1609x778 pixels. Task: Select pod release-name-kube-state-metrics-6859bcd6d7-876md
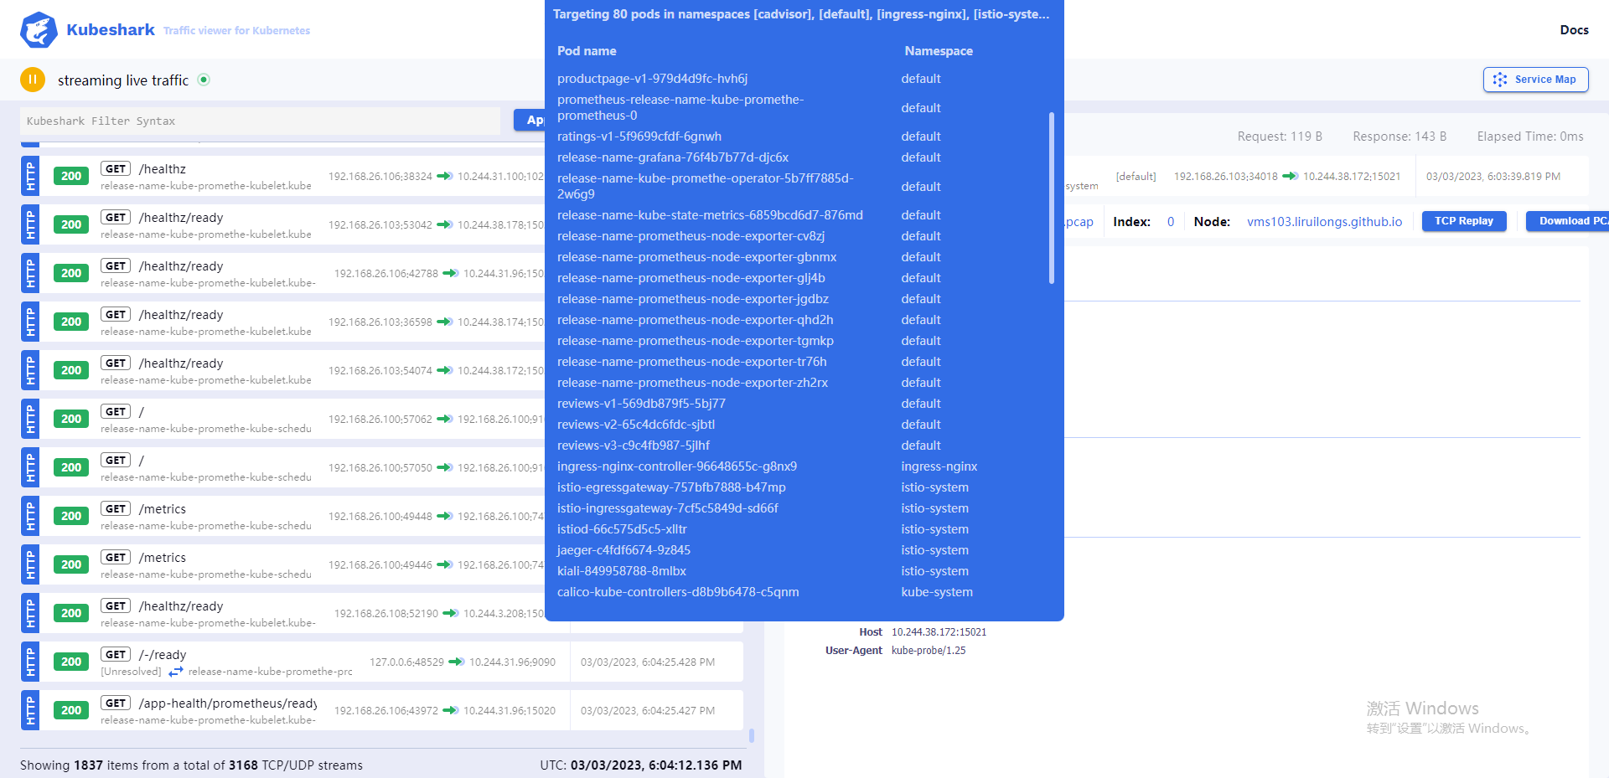click(x=710, y=215)
